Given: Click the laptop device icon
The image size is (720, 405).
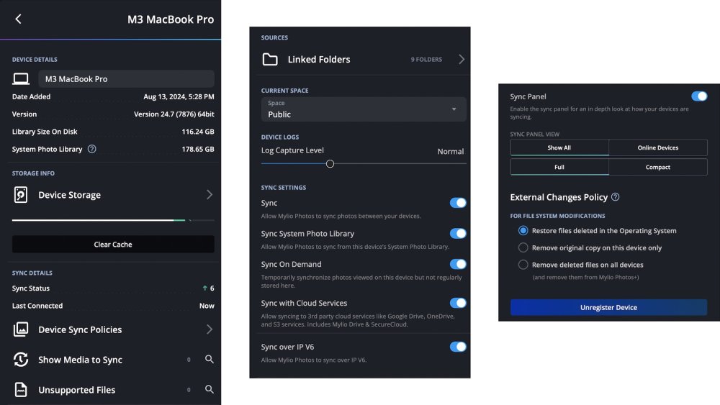Looking at the screenshot, I should (x=21, y=79).
